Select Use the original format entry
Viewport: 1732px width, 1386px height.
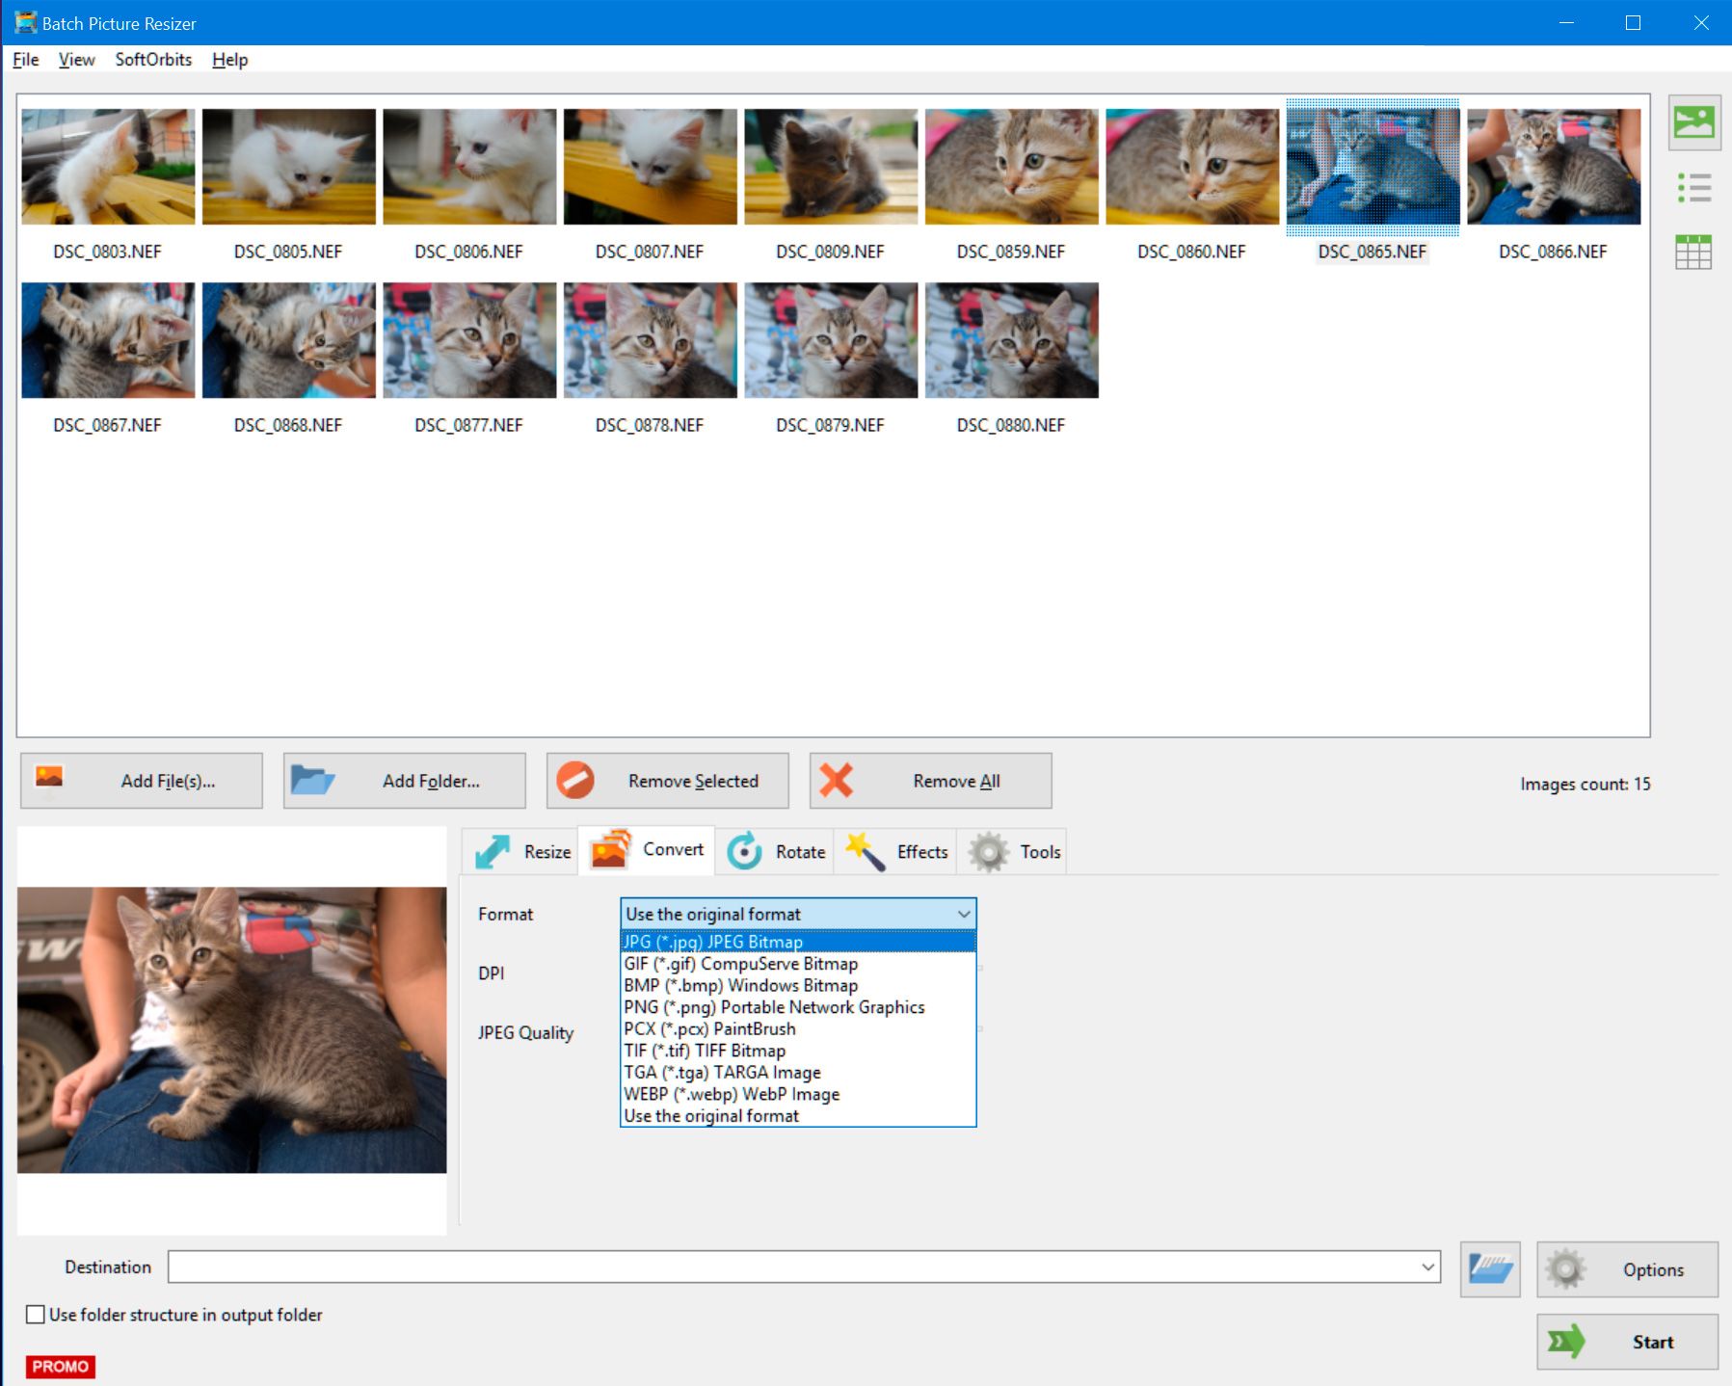[x=711, y=1115]
